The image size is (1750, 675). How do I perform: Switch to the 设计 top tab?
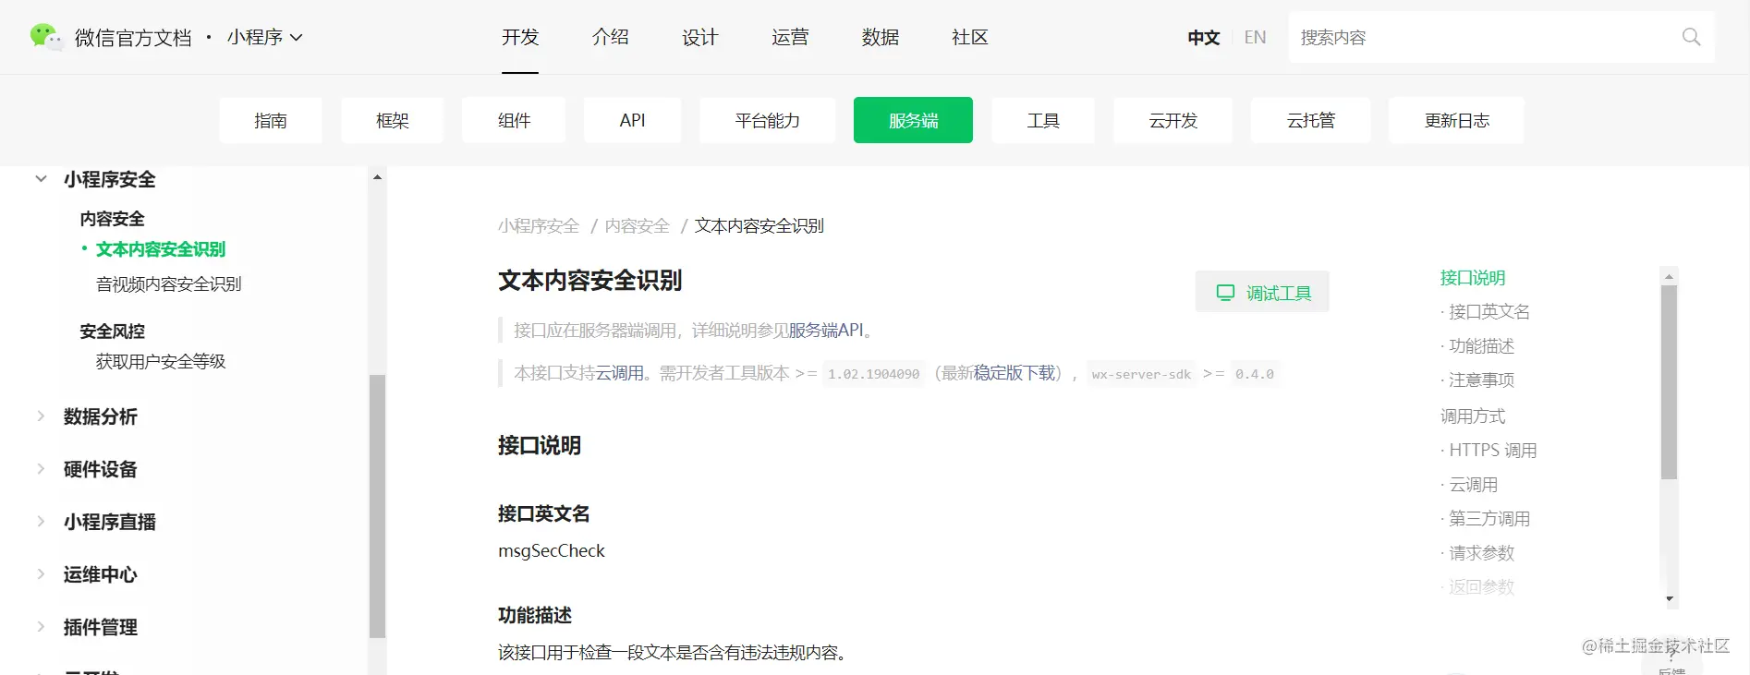pos(699,37)
